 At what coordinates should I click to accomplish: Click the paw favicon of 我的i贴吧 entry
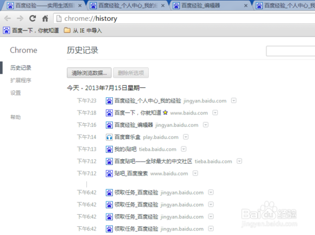[109, 149]
